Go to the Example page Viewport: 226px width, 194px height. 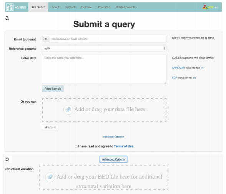[86, 7]
